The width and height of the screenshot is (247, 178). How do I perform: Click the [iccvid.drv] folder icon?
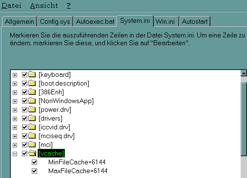tap(32, 127)
